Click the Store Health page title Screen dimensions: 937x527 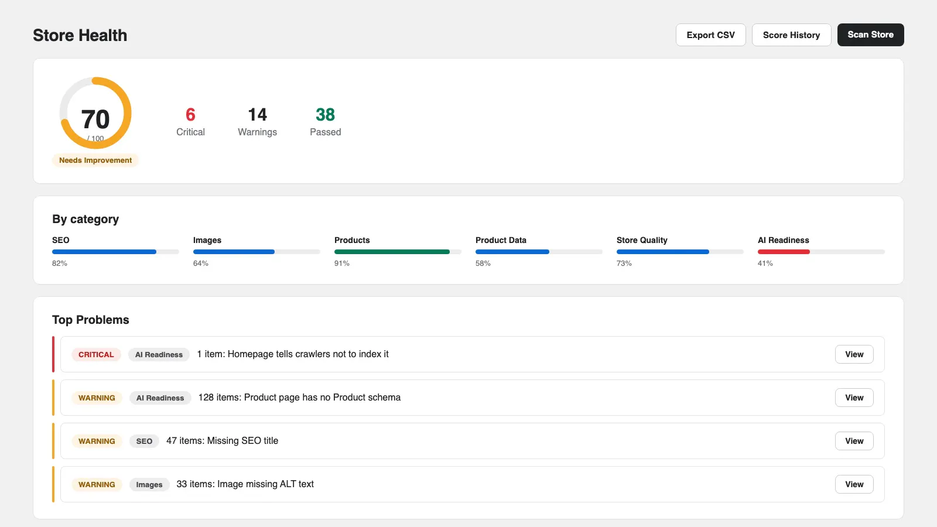click(x=80, y=35)
